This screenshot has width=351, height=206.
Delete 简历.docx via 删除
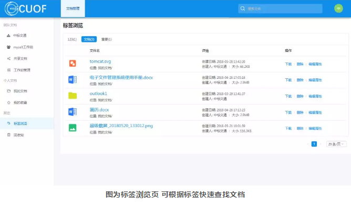pos(300,112)
